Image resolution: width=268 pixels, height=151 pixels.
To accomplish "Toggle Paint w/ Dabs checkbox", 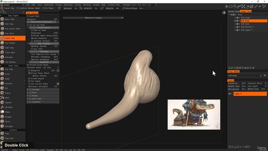I will (x=32, y=30).
